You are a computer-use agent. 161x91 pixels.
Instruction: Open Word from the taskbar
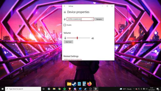click(80, 89)
